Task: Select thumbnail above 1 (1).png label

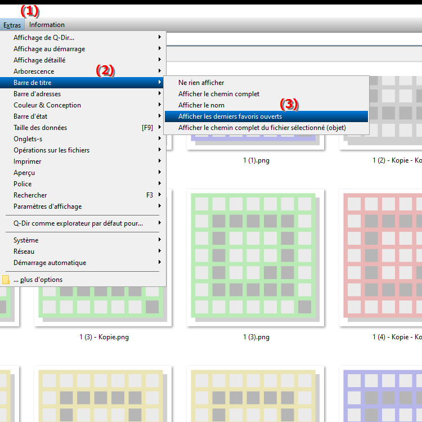Action: (255, 142)
